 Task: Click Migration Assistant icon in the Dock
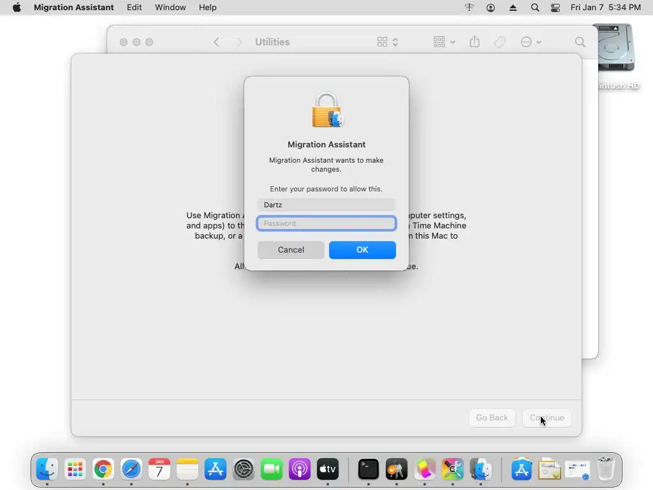click(x=481, y=469)
